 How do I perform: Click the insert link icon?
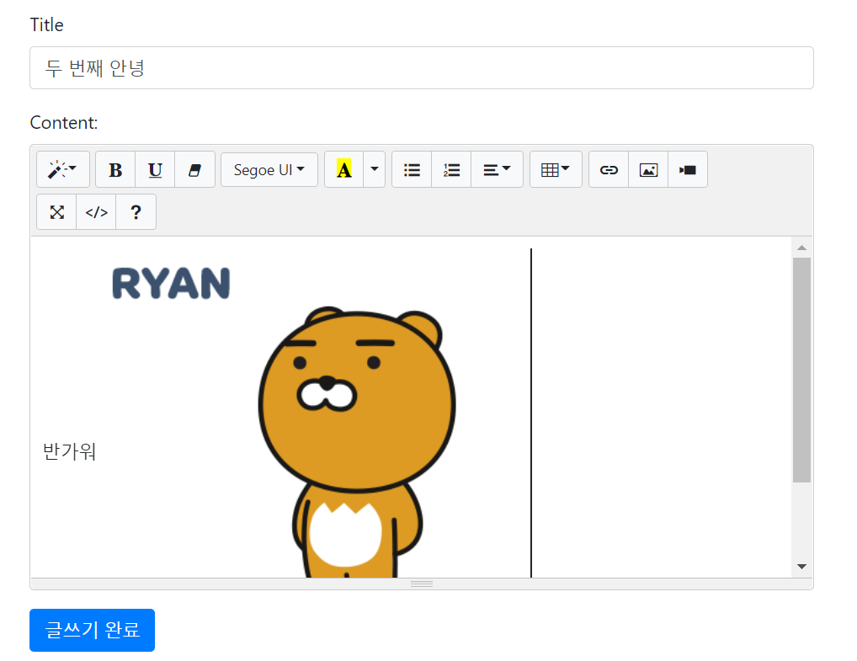click(609, 169)
